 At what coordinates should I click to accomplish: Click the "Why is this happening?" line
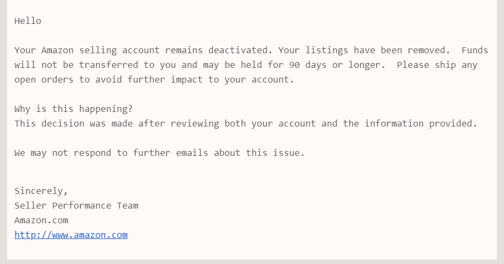point(73,109)
